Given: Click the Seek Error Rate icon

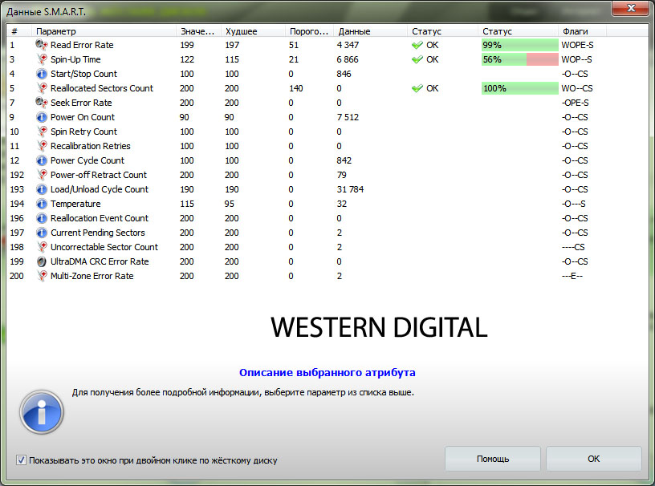Looking at the screenshot, I should point(42,103).
